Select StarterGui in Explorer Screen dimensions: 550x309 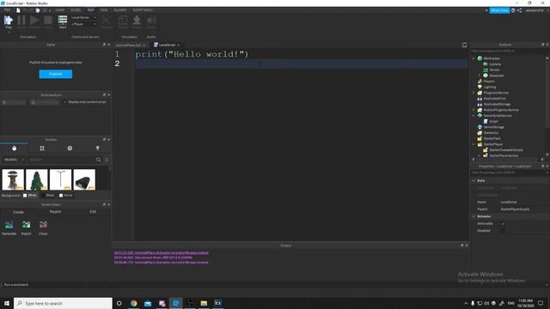(x=491, y=133)
